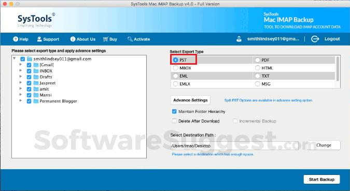This screenshot has width=350, height=191.
Task: Uncheck the Jaspreet folder checkbox
Action: 29,83
